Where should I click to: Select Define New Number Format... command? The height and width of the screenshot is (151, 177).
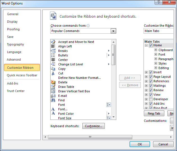(80, 78)
